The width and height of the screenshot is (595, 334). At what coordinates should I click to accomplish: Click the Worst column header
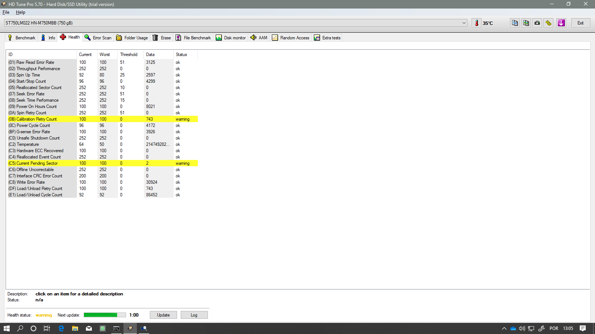tap(108, 55)
